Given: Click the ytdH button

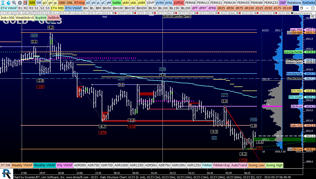Looking at the screenshot, I should point(126,3).
